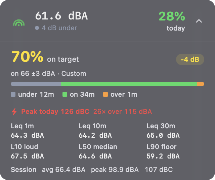Click the 28% today reading
Image resolution: width=215 pixels, height=180 pixels.
[x=172, y=21]
